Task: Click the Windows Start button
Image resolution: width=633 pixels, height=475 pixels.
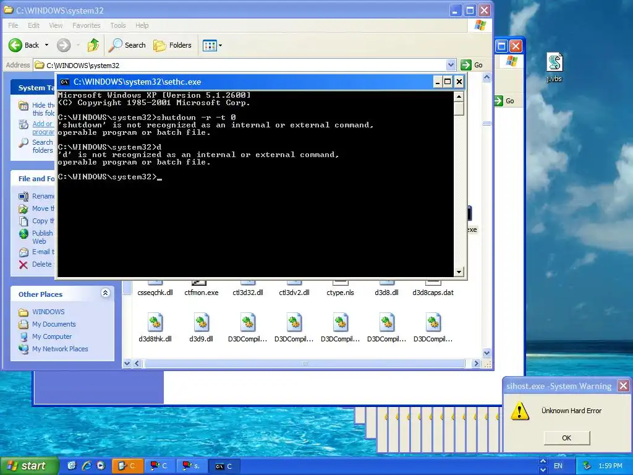Action: (x=29, y=466)
